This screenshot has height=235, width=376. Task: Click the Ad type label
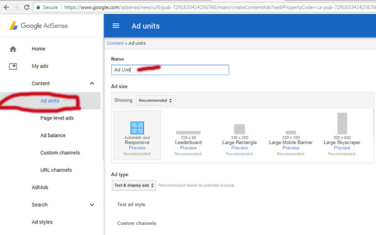pyautogui.click(x=119, y=175)
